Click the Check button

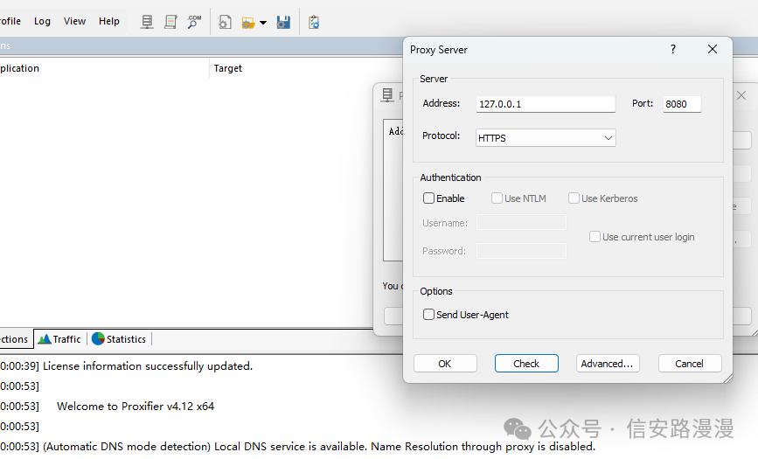click(x=526, y=364)
